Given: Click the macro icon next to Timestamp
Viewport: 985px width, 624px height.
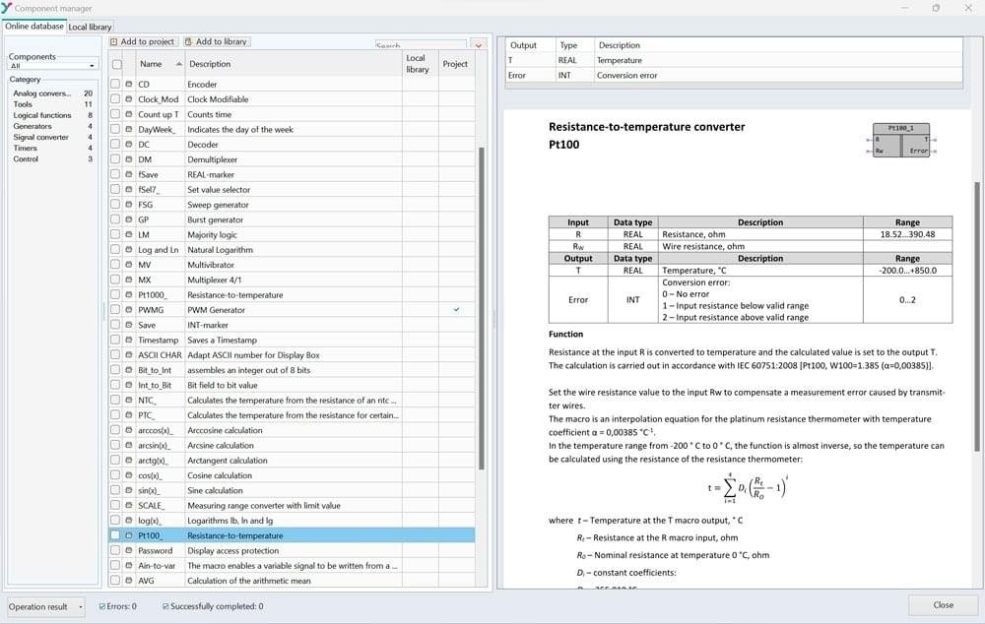Looking at the screenshot, I should (129, 340).
